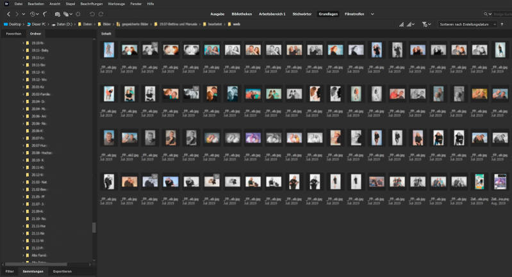512x277 pixels.
Task: Expand the 20.02-Familie folder
Action: point(23,95)
